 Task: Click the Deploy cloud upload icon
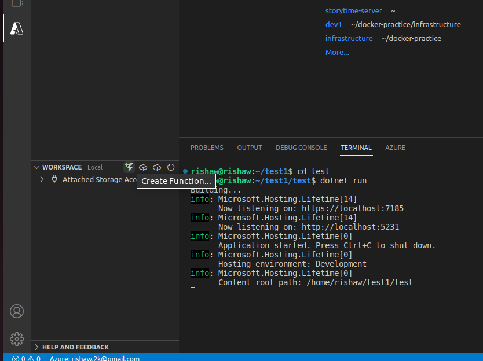coord(143,167)
